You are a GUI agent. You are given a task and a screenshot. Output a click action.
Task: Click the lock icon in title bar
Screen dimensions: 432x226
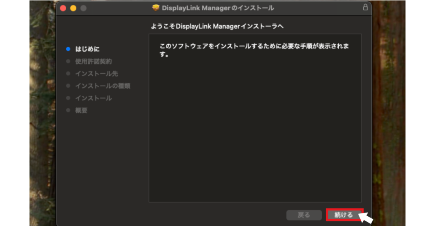point(365,8)
